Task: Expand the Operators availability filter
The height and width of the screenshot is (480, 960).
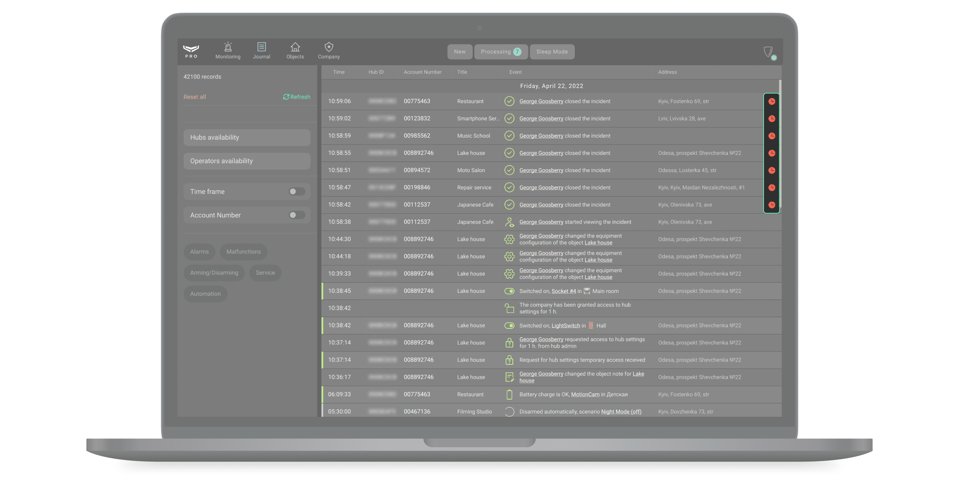Action: (247, 161)
